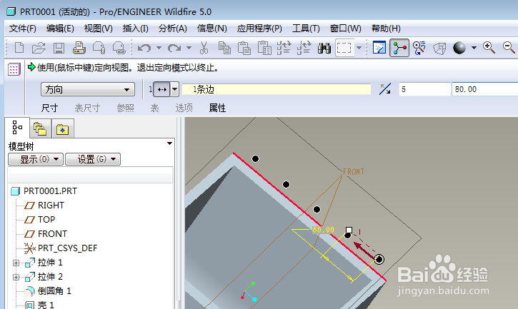
Task: Expand the 拉伸 2 tree node
Action: click(x=16, y=277)
